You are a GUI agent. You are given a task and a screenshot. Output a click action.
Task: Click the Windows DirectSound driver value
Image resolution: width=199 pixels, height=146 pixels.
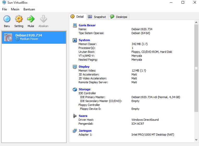pyautogui.click(x=145, y=120)
